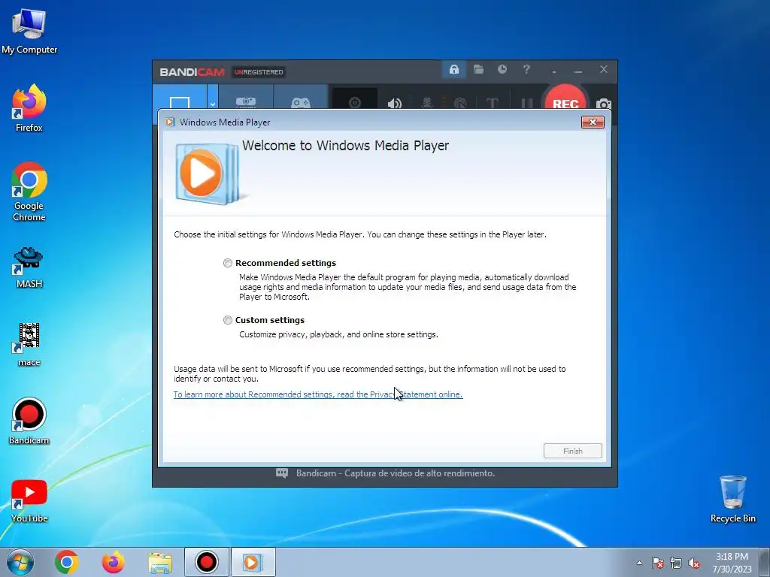Select Bandicam screen rectangle recording mode

point(180,102)
